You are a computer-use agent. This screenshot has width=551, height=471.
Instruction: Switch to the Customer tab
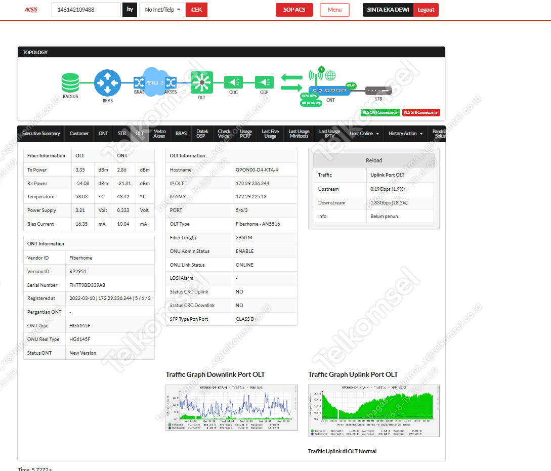(79, 134)
